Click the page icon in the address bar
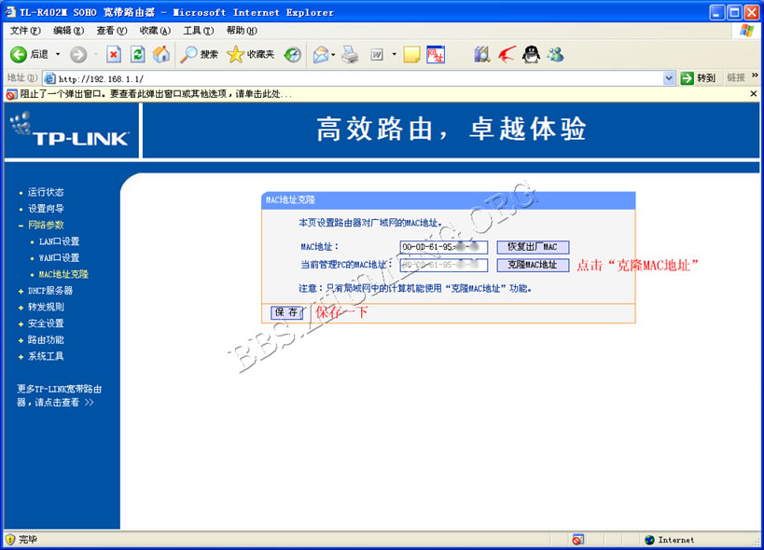The image size is (764, 550). [x=49, y=78]
